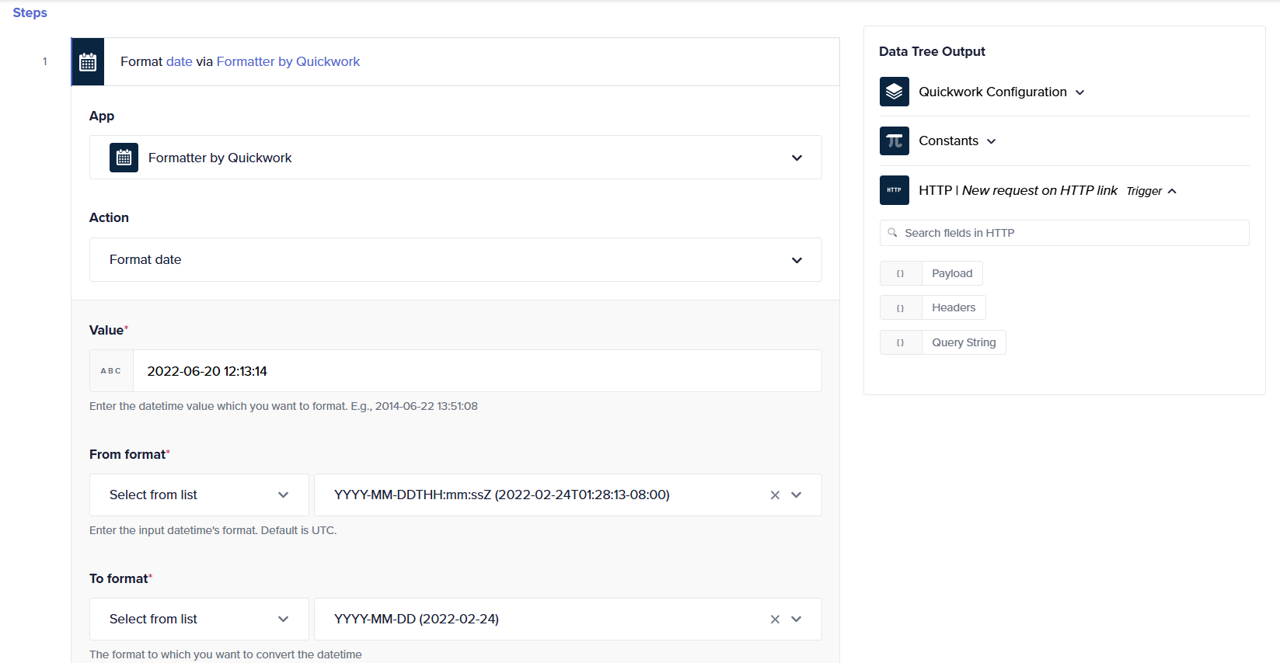Image resolution: width=1280 pixels, height=663 pixels.
Task: Click the braces icon beside Query String
Action: point(901,342)
